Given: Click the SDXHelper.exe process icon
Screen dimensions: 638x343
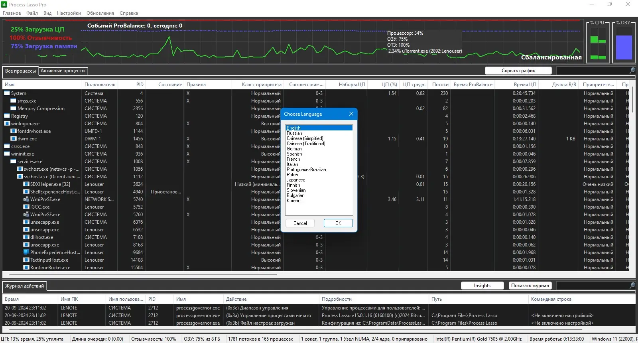Looking at the screenshot, I should [x=26, y=184].
